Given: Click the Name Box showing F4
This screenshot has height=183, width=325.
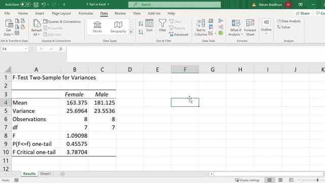Looking at the screenshot, I should tap(13, 49).
